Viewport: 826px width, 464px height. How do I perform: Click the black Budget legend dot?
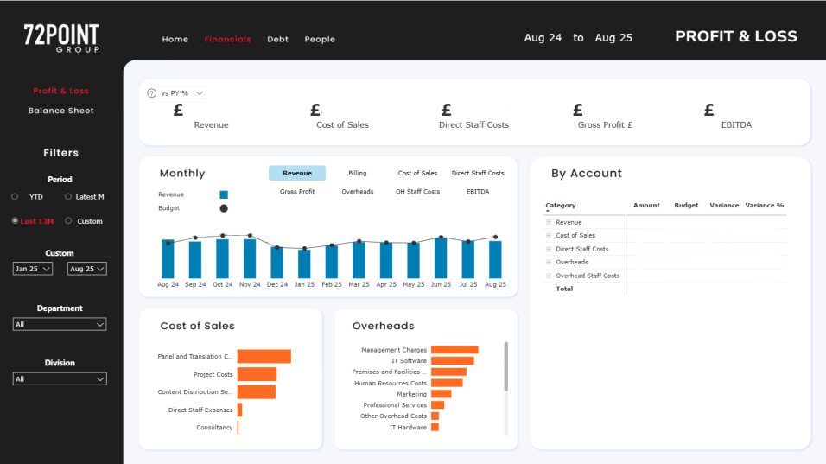[224, 208]
